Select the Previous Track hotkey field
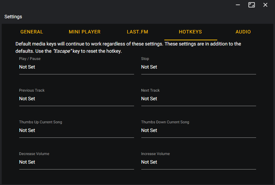This screenshot has height=185, width=275. (76, 99)
